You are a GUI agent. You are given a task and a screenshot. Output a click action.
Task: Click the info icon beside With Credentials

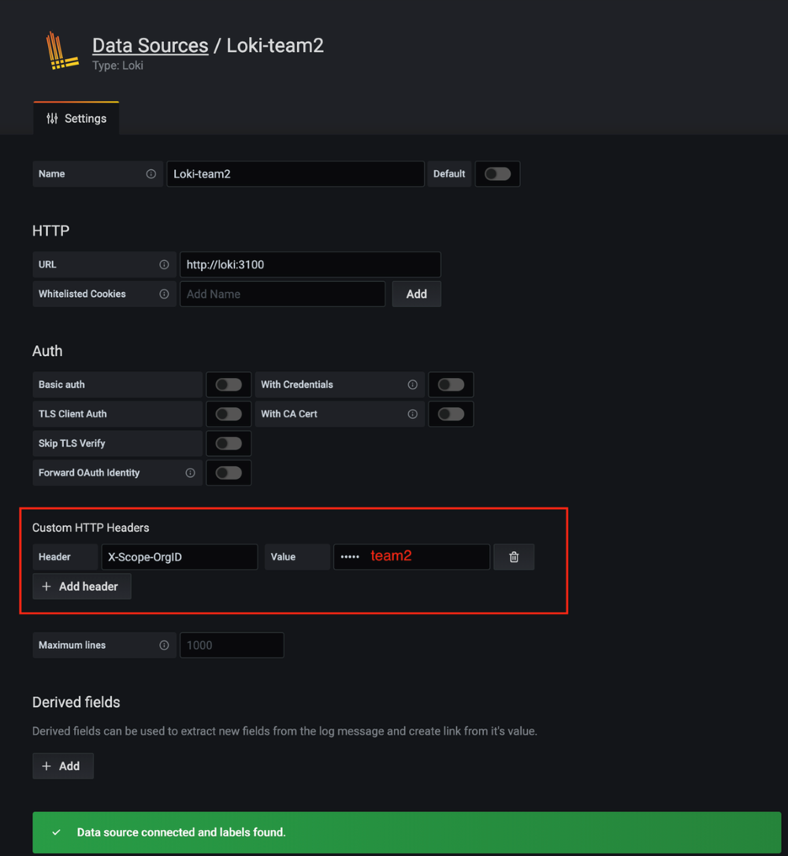[x=412, y=384]
